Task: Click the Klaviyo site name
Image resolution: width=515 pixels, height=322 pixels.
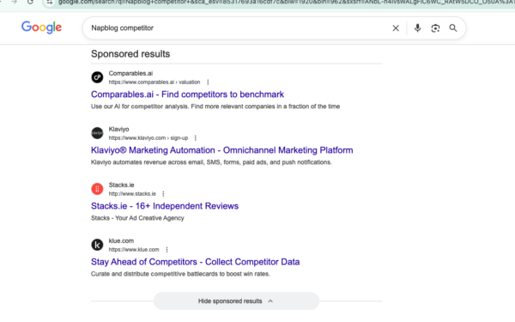Action: pos(119,129)
